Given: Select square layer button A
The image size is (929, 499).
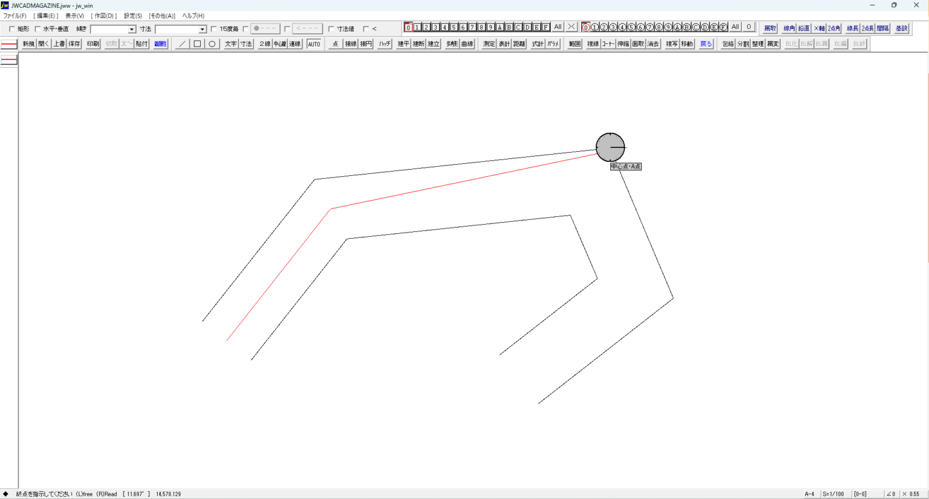Looking at the screenshot, I should pos(500,27).
